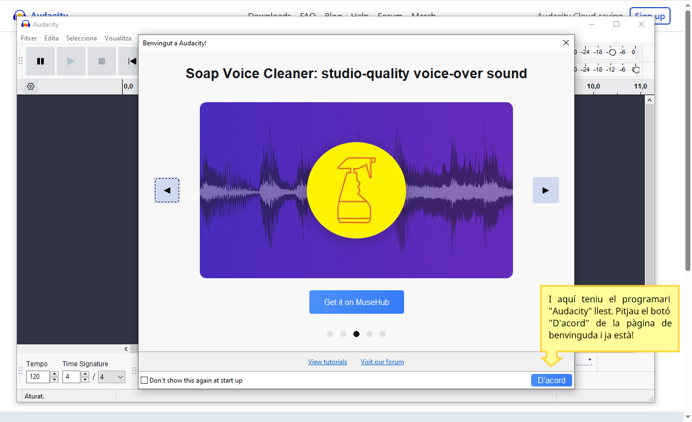Open the timeline options gear icon
Image resolution: width=692 pixels, height=422 pixels.
click(x=31, y=86)
